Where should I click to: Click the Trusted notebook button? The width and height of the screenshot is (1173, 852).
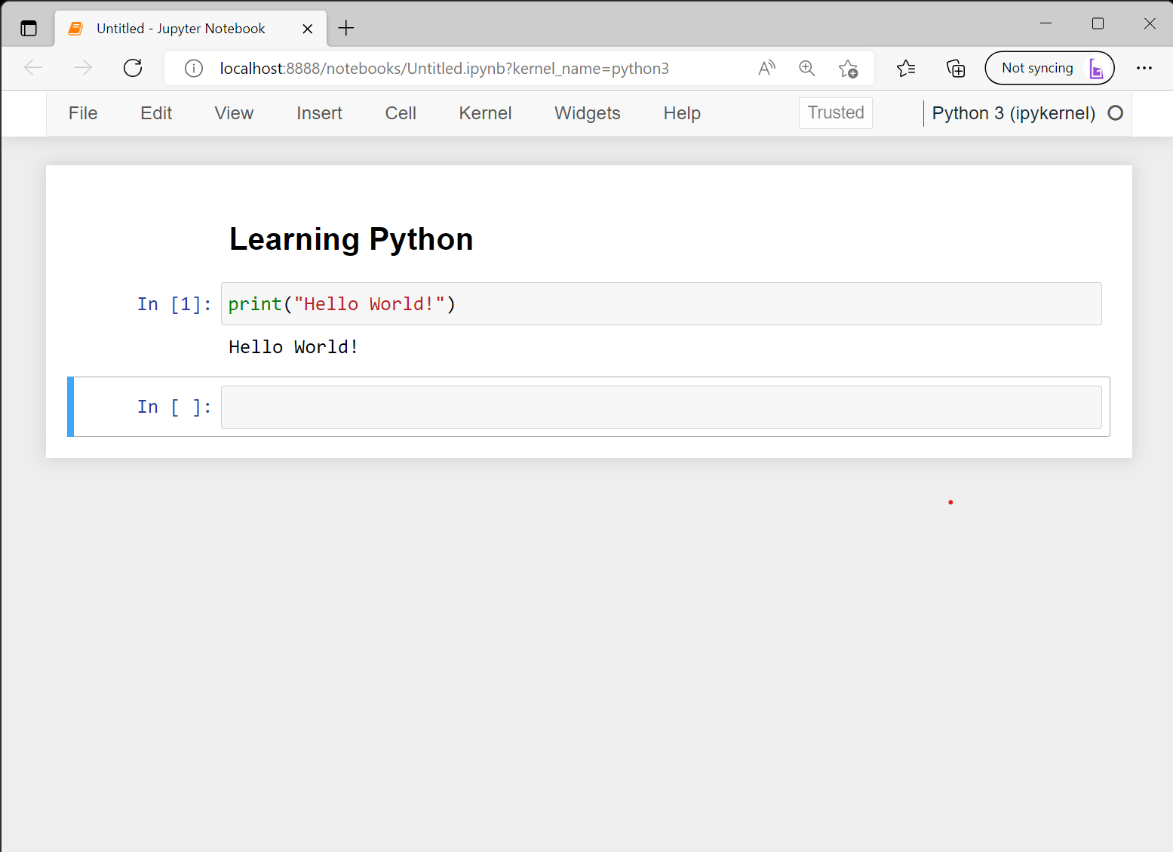click(x=835, y=112)
